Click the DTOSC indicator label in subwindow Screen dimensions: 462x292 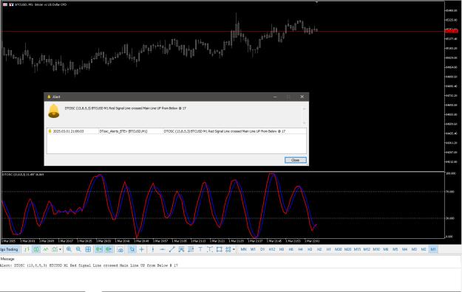23,174
